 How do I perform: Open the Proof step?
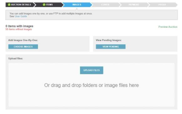pos(162,5)
